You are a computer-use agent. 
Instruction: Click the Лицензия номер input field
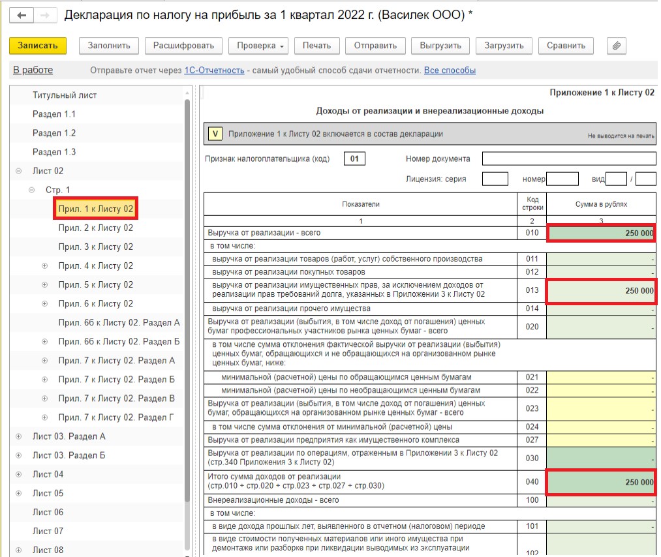(x=562, y=179)
